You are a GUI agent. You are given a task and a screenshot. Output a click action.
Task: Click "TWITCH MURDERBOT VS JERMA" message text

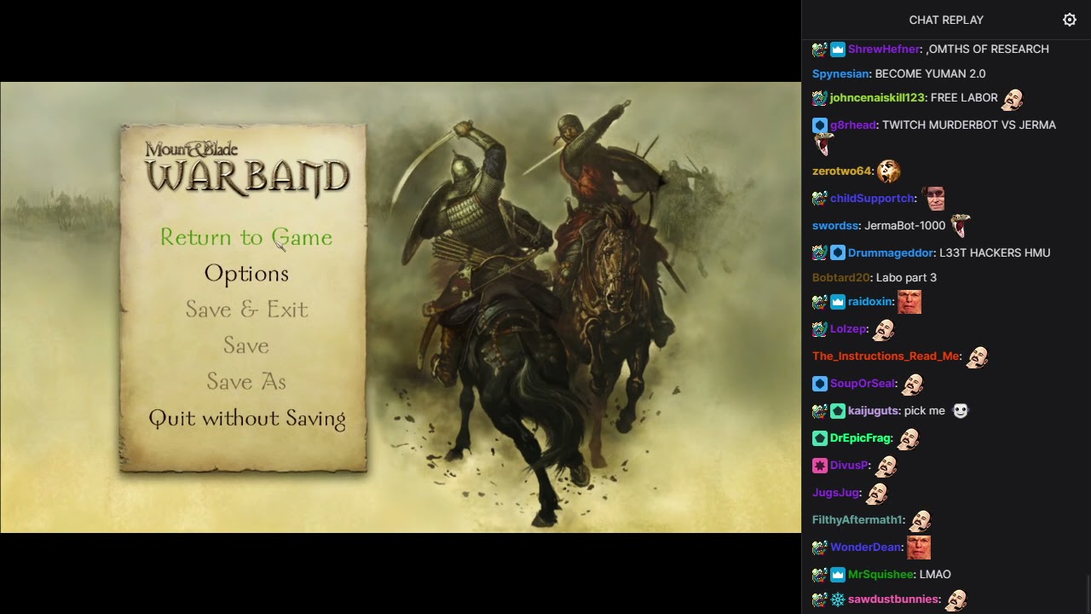coord(969,125)
